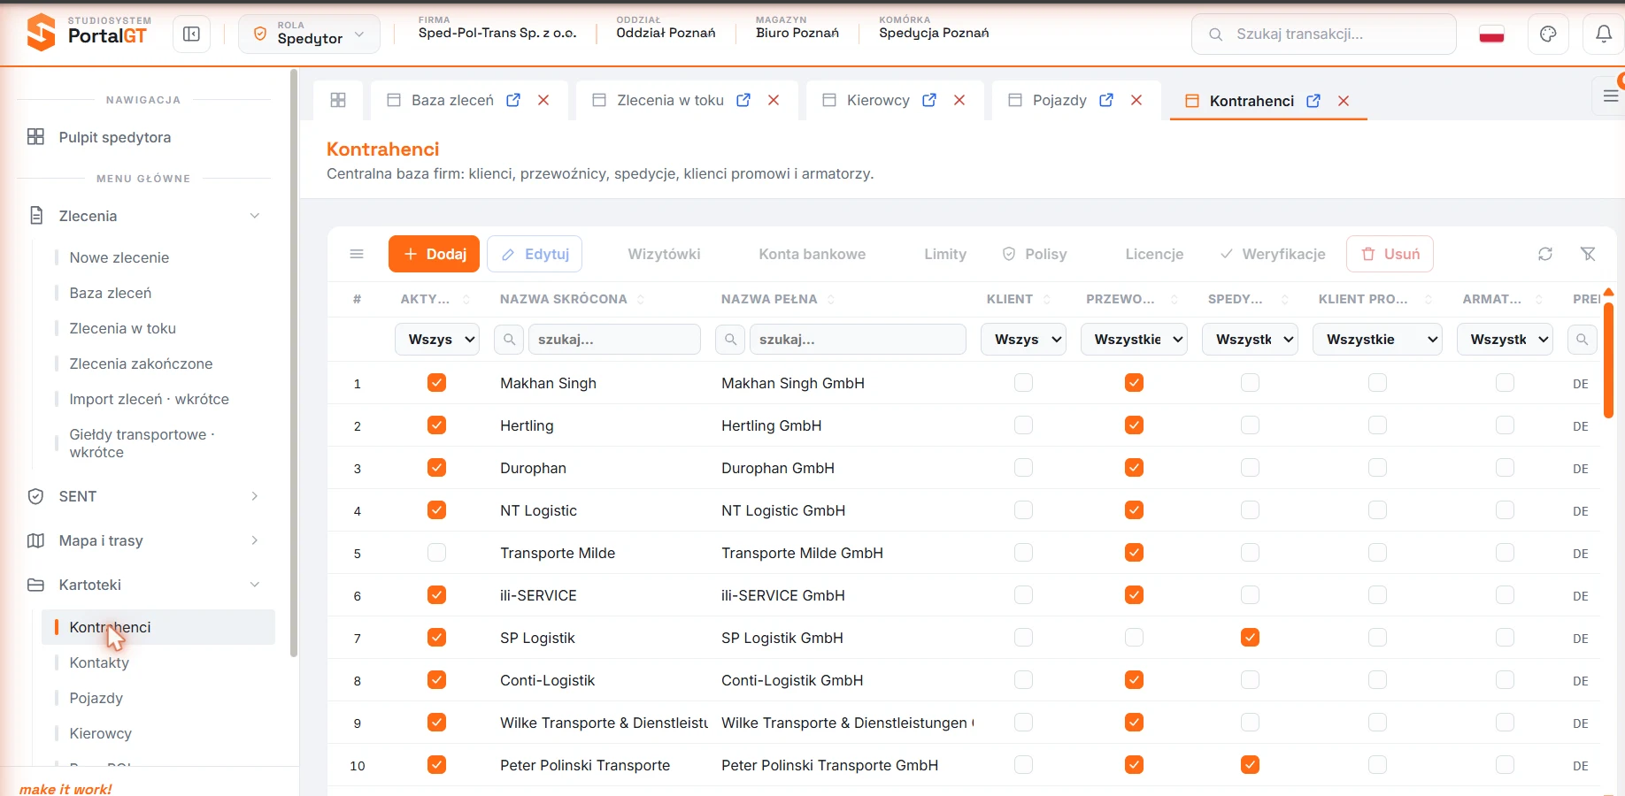Open the table toolbar hamburger menu

pyautogui.click(x=357, y=254)
